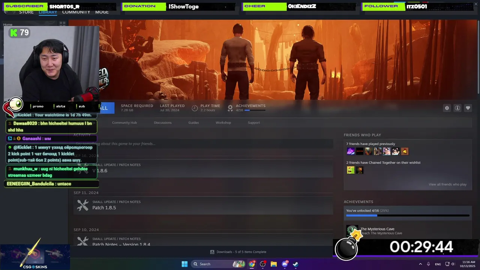Open the COMMUNITY menu
Screen dimensions: 480x270
pos(76,12)
